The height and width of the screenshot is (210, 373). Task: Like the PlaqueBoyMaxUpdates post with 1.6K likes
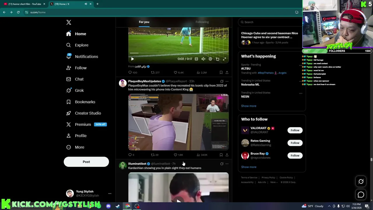tap(178, 155)
